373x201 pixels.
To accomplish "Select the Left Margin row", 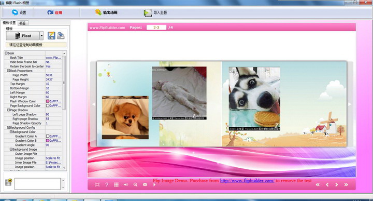I will click(x=33, y=92).
